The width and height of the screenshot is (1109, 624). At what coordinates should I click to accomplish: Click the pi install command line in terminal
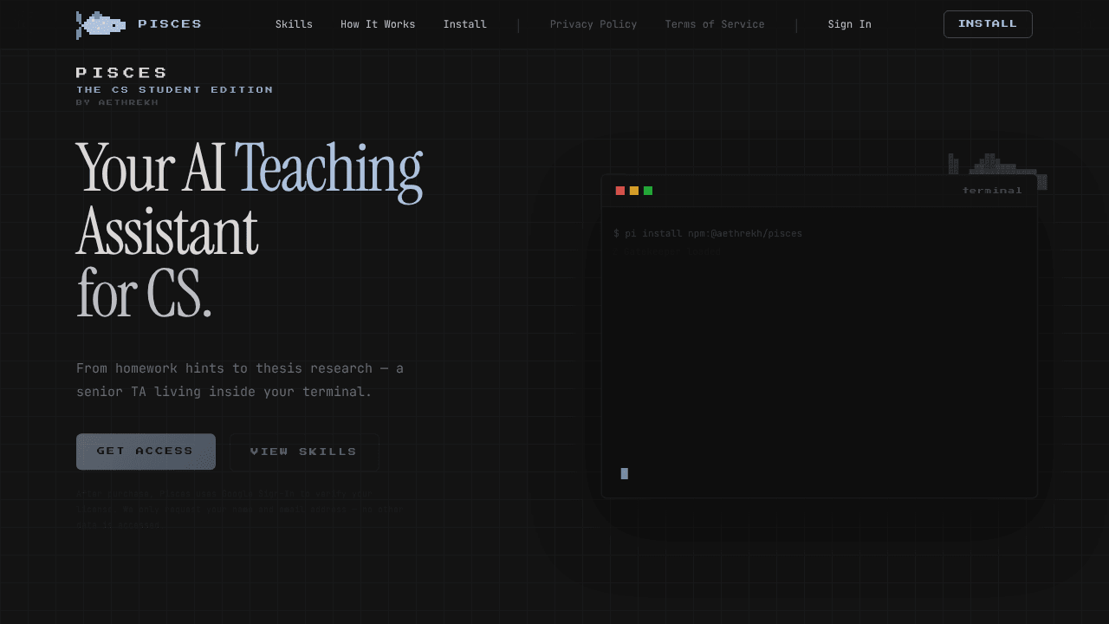708,234
